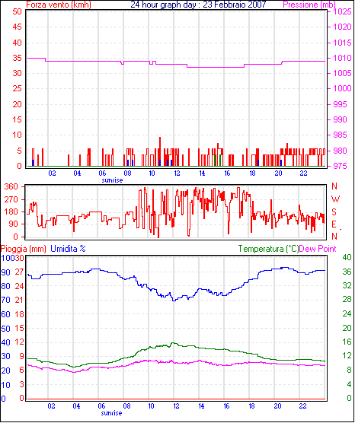Click the 35 wind speed axis value
This screenshot has height=423, width=355.
click(x=17, y=58)
